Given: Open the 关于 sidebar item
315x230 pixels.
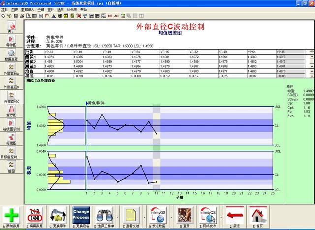Looking at the screenshot, I should [x=11, y=27].
